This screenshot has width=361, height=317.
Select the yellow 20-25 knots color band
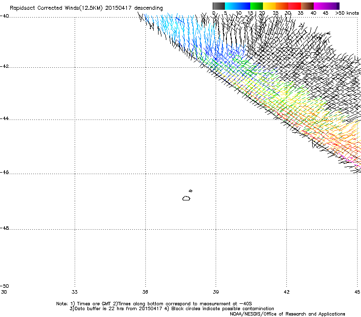tap(269, 6)
